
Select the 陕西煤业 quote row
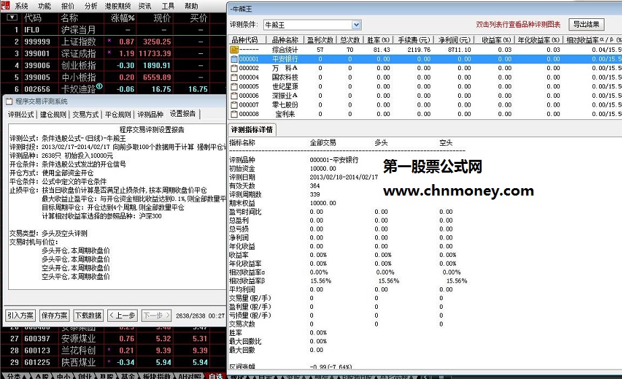coord(113,362)
